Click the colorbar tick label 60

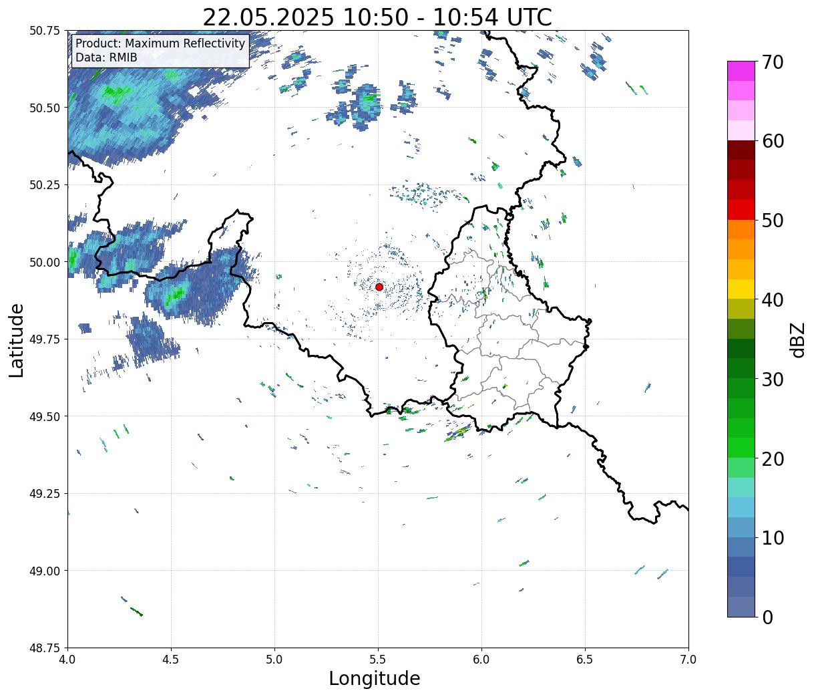773,141
